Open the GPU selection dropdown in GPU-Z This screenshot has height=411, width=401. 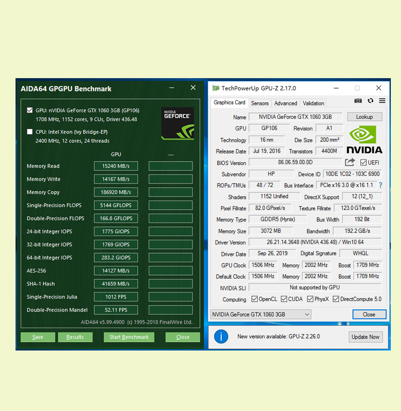click(260, 314)
